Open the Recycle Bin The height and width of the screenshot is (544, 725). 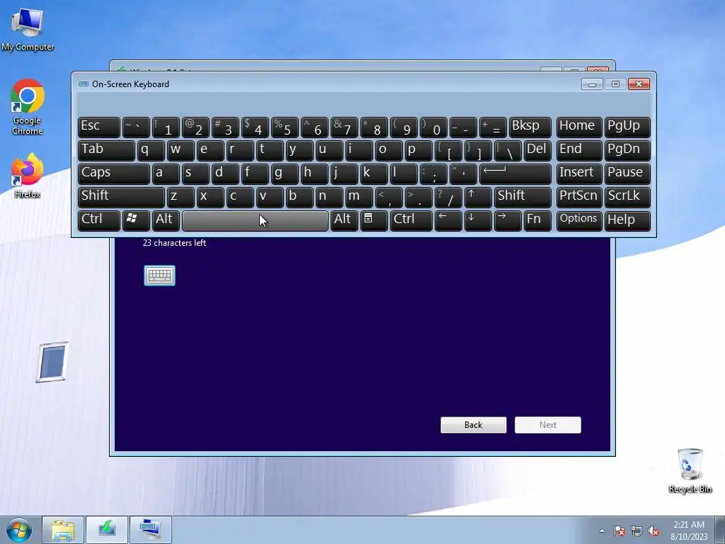click(690, 470)
